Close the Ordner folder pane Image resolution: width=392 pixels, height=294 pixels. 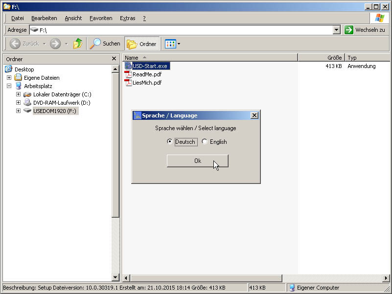tap(114, 59)
